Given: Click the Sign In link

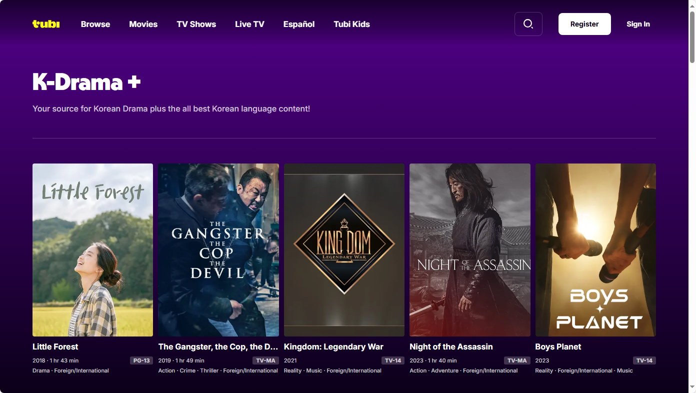Looking at the screenshot, I should 638,24.
